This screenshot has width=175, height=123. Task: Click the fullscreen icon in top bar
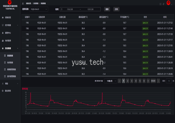pos(160,4)
